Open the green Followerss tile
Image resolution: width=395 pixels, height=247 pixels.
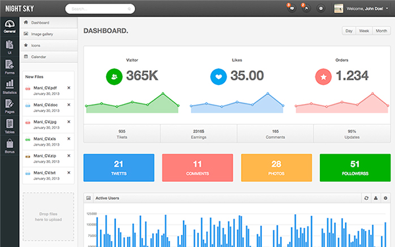[355, 167]
